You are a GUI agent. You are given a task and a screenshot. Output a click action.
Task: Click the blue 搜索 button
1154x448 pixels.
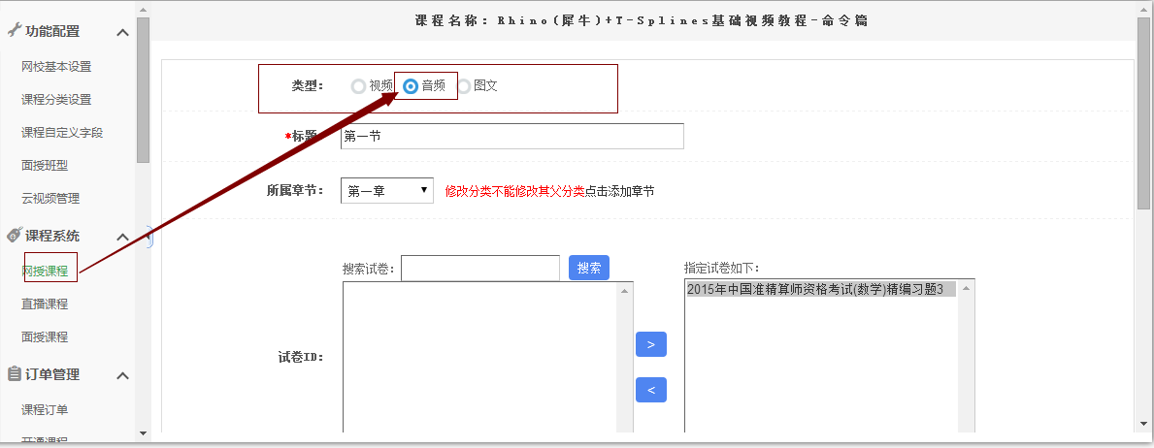pos(588,269)
